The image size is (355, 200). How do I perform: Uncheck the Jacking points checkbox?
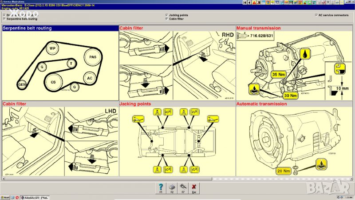[x=166, y=15]
